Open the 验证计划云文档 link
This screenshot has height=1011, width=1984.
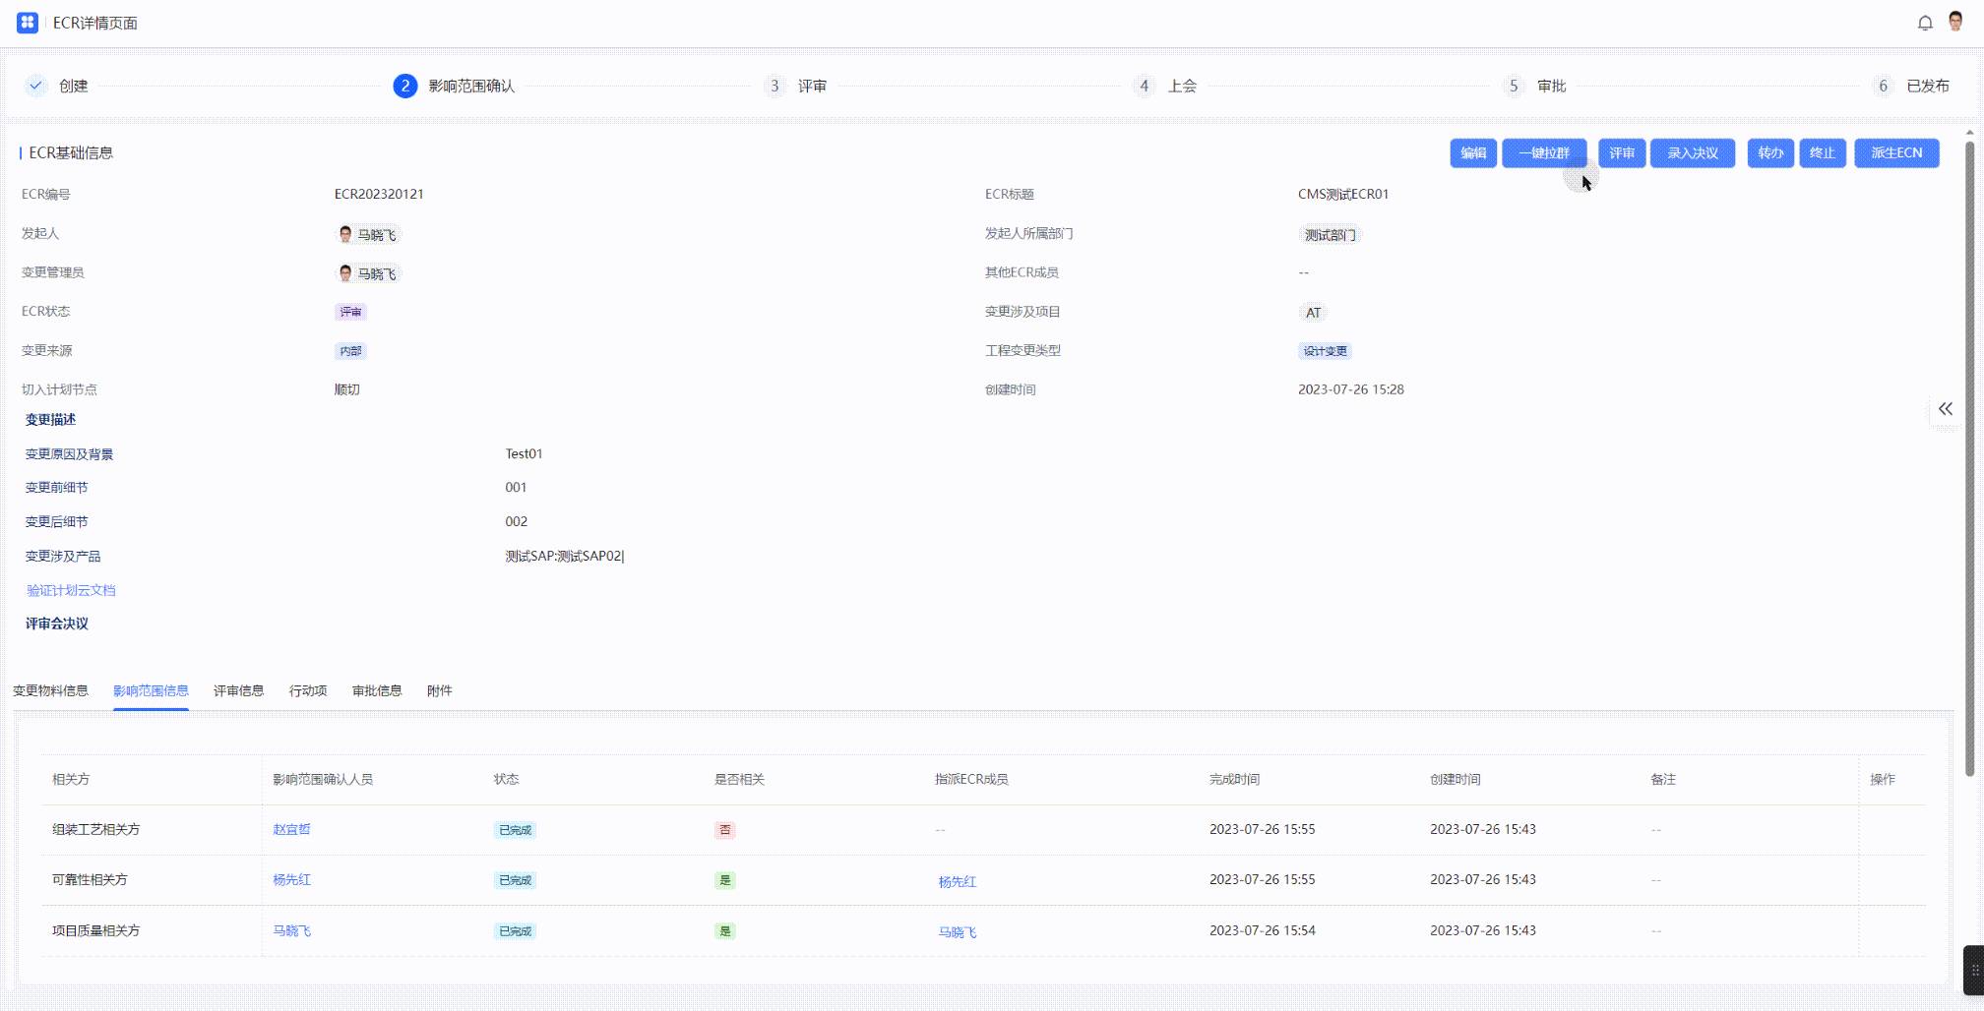pos(71,590)
